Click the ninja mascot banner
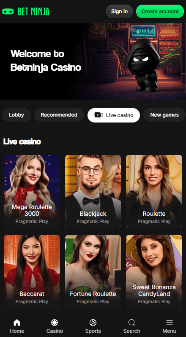Viewport: 186px width, 337px height. tap(93, 61)
